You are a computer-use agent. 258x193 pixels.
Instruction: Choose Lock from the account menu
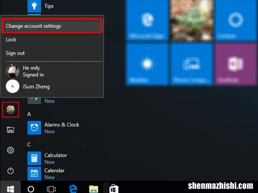[11, 40]
